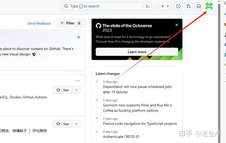This screenshot has height=143, width=226.
Task: Expand the Create new plus dropdown
Action: click(164, 6)
